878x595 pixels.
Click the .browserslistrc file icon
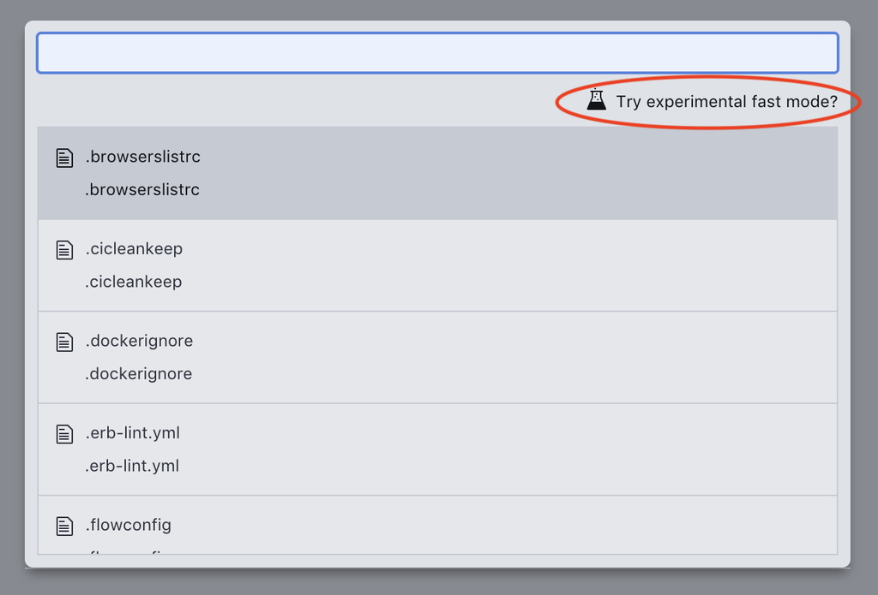point(64,158)
